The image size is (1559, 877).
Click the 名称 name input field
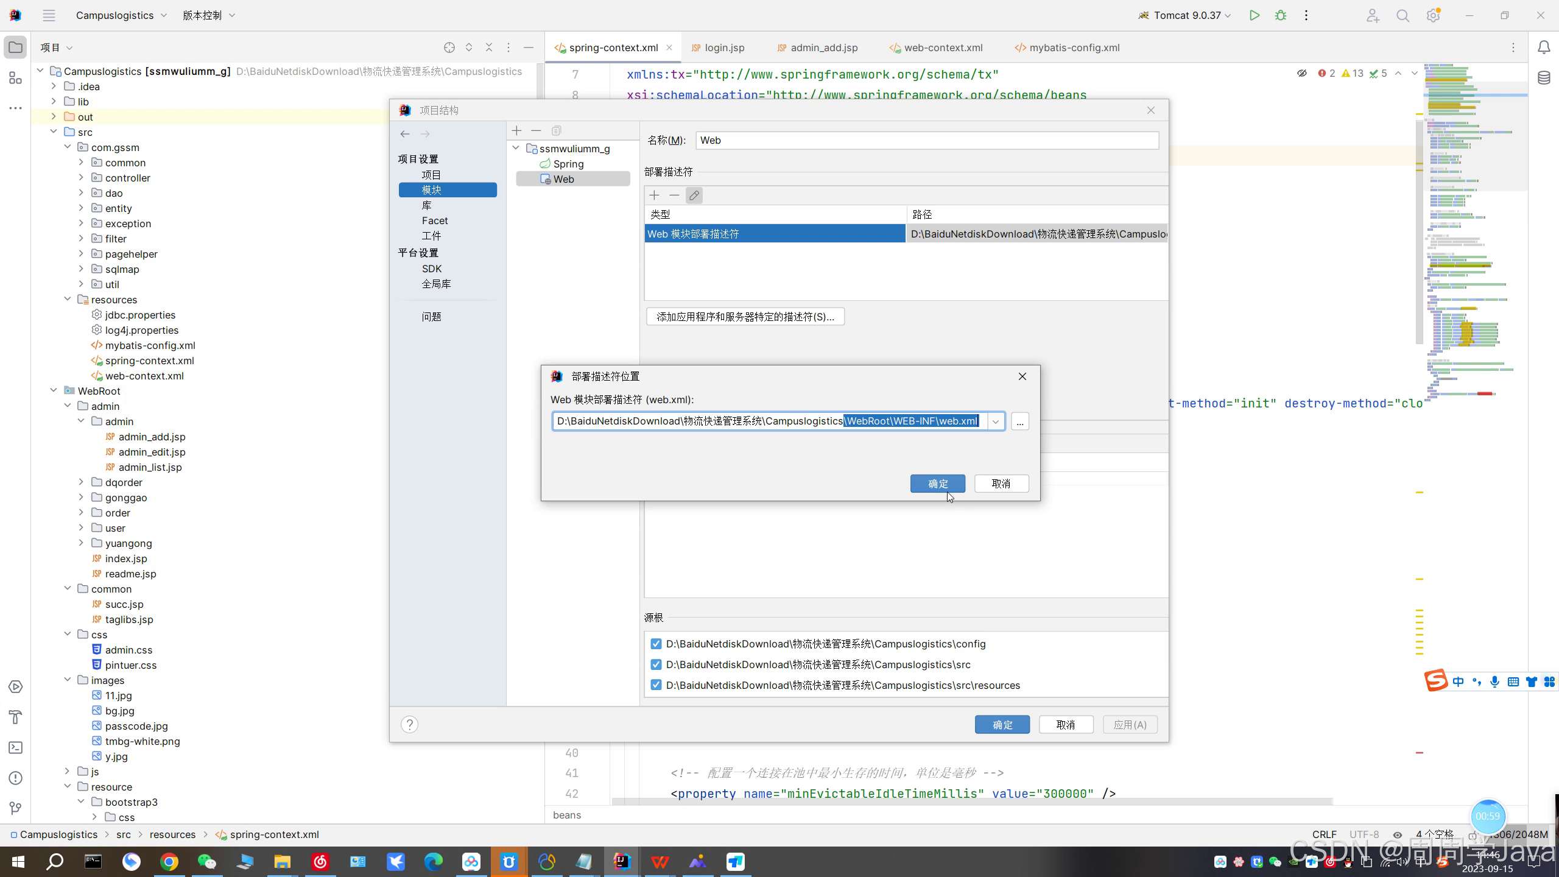[x=926, y=141]
